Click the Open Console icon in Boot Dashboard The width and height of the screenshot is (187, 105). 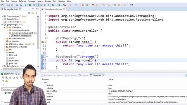click(18, 78)
